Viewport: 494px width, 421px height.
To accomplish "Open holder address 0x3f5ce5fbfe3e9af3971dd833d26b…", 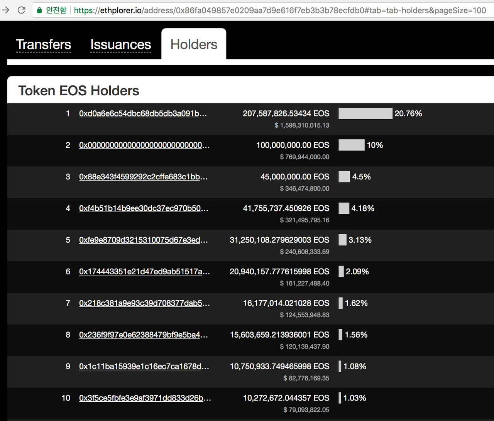I will [x=145, y=398].
